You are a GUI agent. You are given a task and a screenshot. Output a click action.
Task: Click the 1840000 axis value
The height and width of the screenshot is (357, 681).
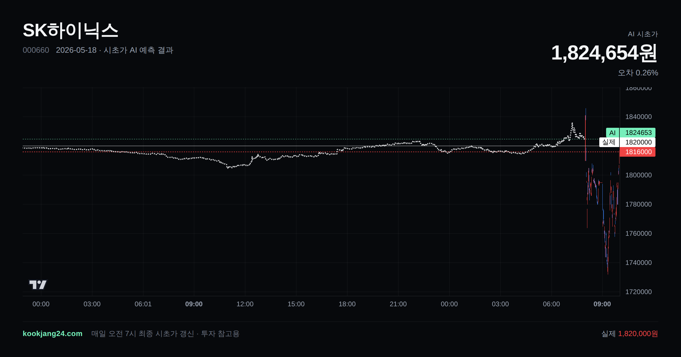click(638, 117)
